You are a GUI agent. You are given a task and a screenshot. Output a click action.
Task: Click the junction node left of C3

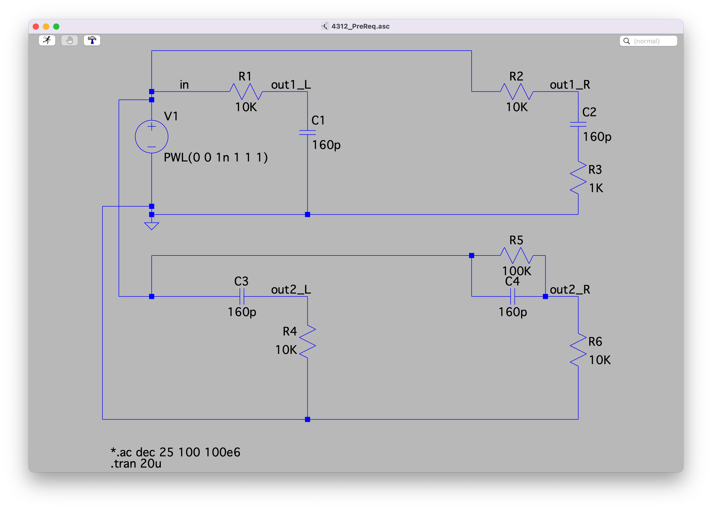pyautogui.click(x=152, y=296)
